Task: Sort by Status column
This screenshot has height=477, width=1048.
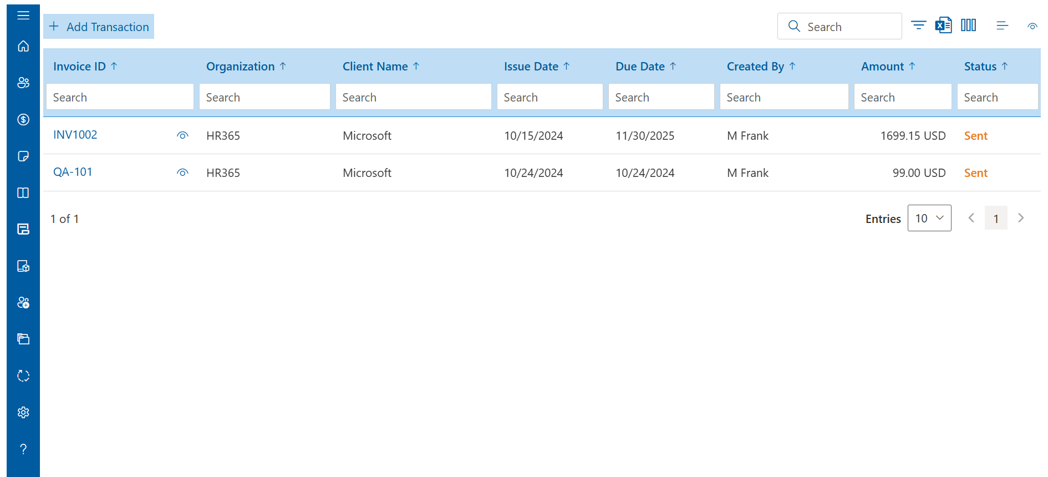Action: tap(986, 67)
